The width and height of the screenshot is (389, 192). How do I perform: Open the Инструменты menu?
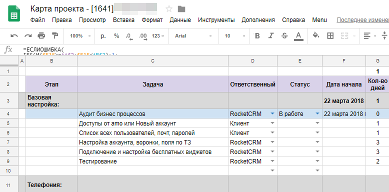[x=216, y=20]
